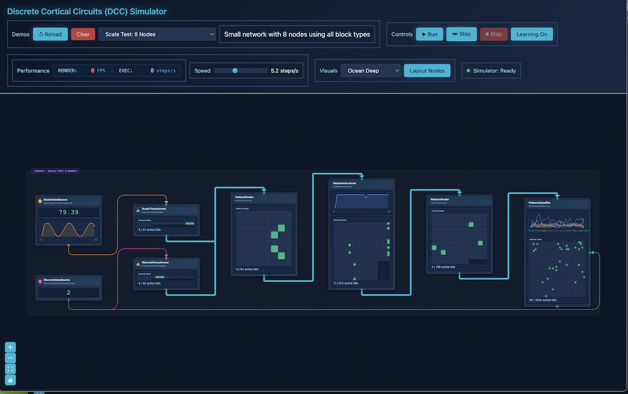
Task: Click the reload icon in the Demos bar
Action: click(x=42, y=34)
